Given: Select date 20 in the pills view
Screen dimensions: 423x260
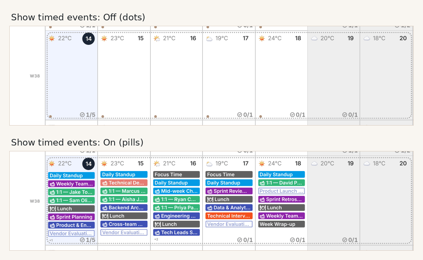Looking at the screenshot, I should click(x=403, y=163).
